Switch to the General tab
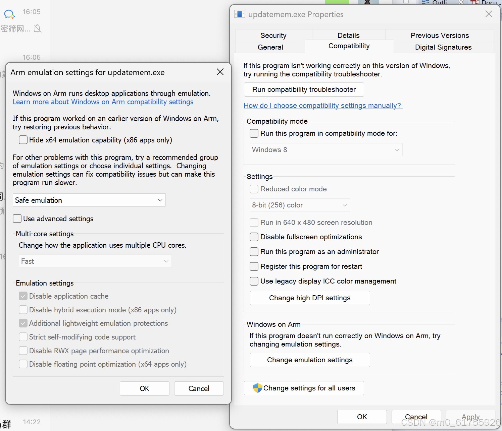The image size is (502, 431). tap(270, 47)
